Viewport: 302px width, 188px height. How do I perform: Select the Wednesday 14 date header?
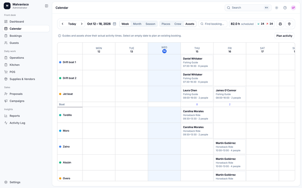click(x=164, y=49)
